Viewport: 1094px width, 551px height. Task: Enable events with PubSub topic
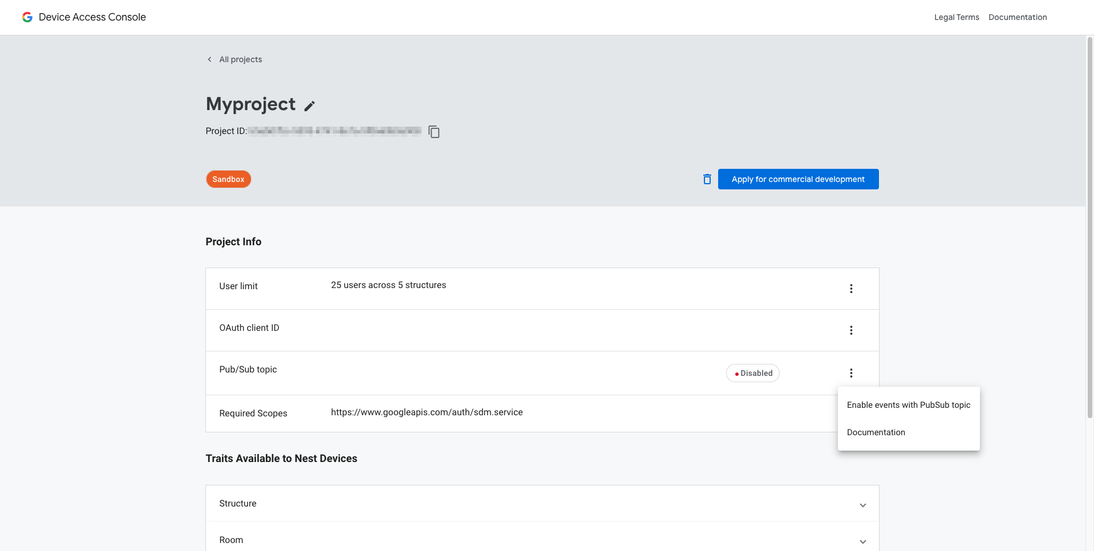point(909,405)
